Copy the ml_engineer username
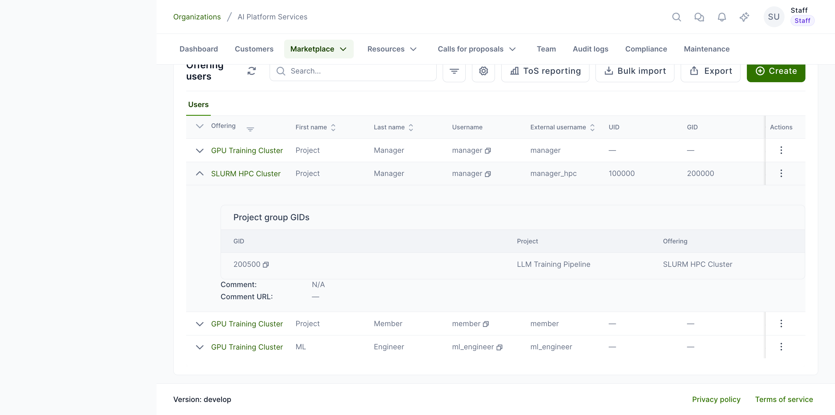This screenshot has height=415, width=835. (499, 347)
